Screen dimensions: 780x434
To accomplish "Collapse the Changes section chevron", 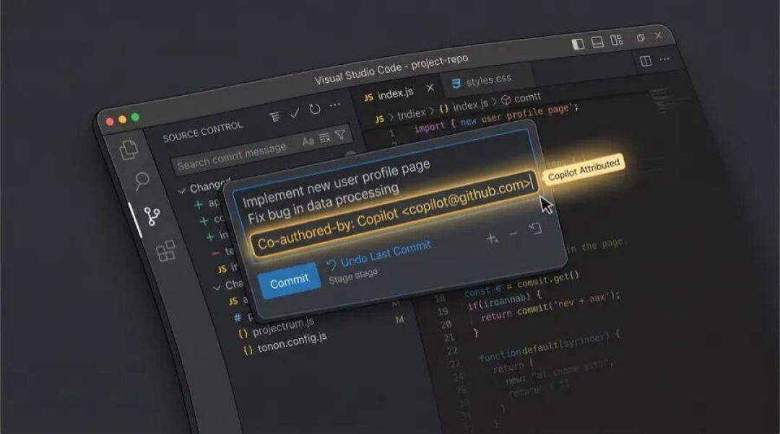I will pos(181,190).
